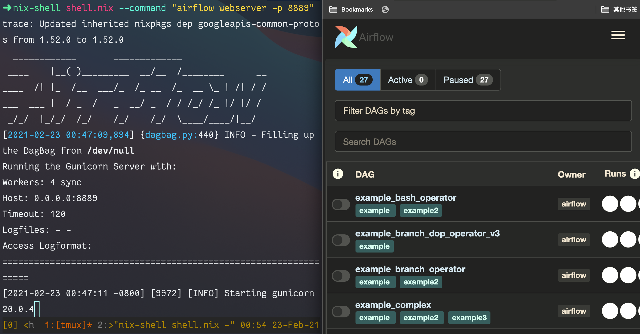The height and width of the screenshot is (334, 640).
Task: Click airflow owner badge for example_bash_operator
Action: 574,204
